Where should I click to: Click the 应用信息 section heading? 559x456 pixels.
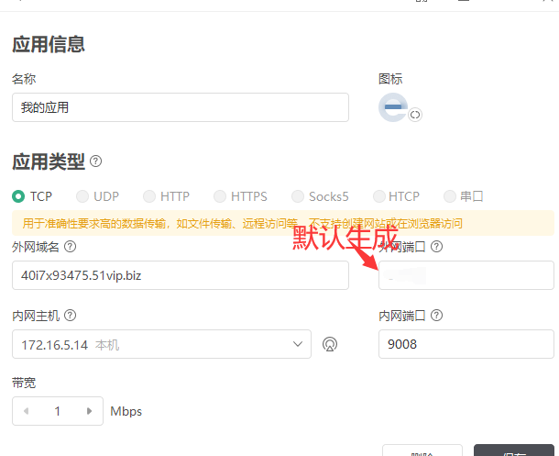49,44
